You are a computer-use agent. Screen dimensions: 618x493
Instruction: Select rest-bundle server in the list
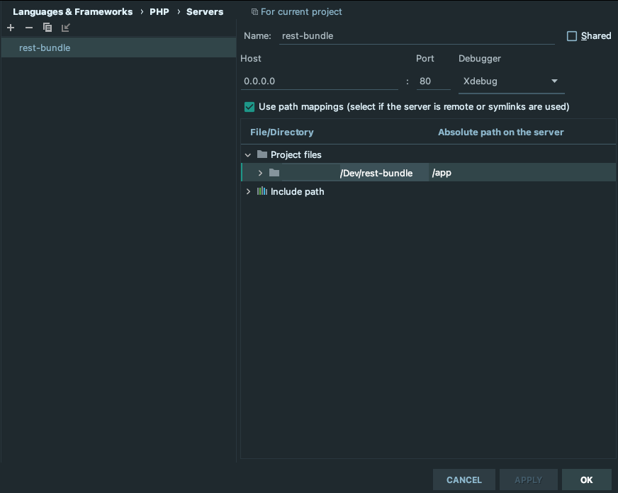[118, 47]
